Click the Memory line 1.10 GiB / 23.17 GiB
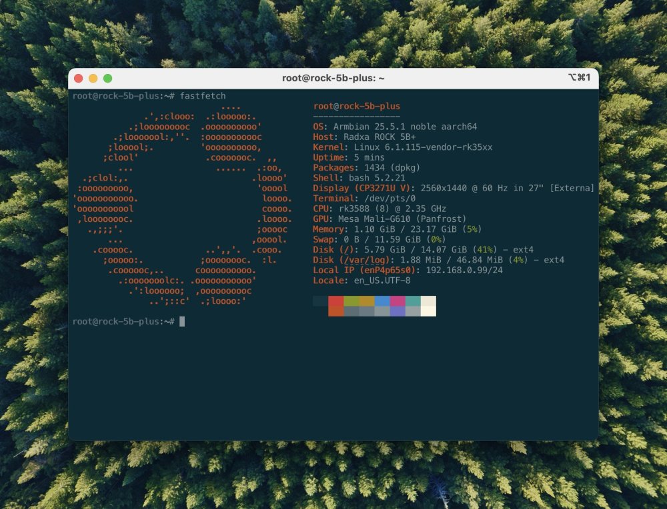The image size is (667, 509). pyautogui.click(x=398, y=229)
